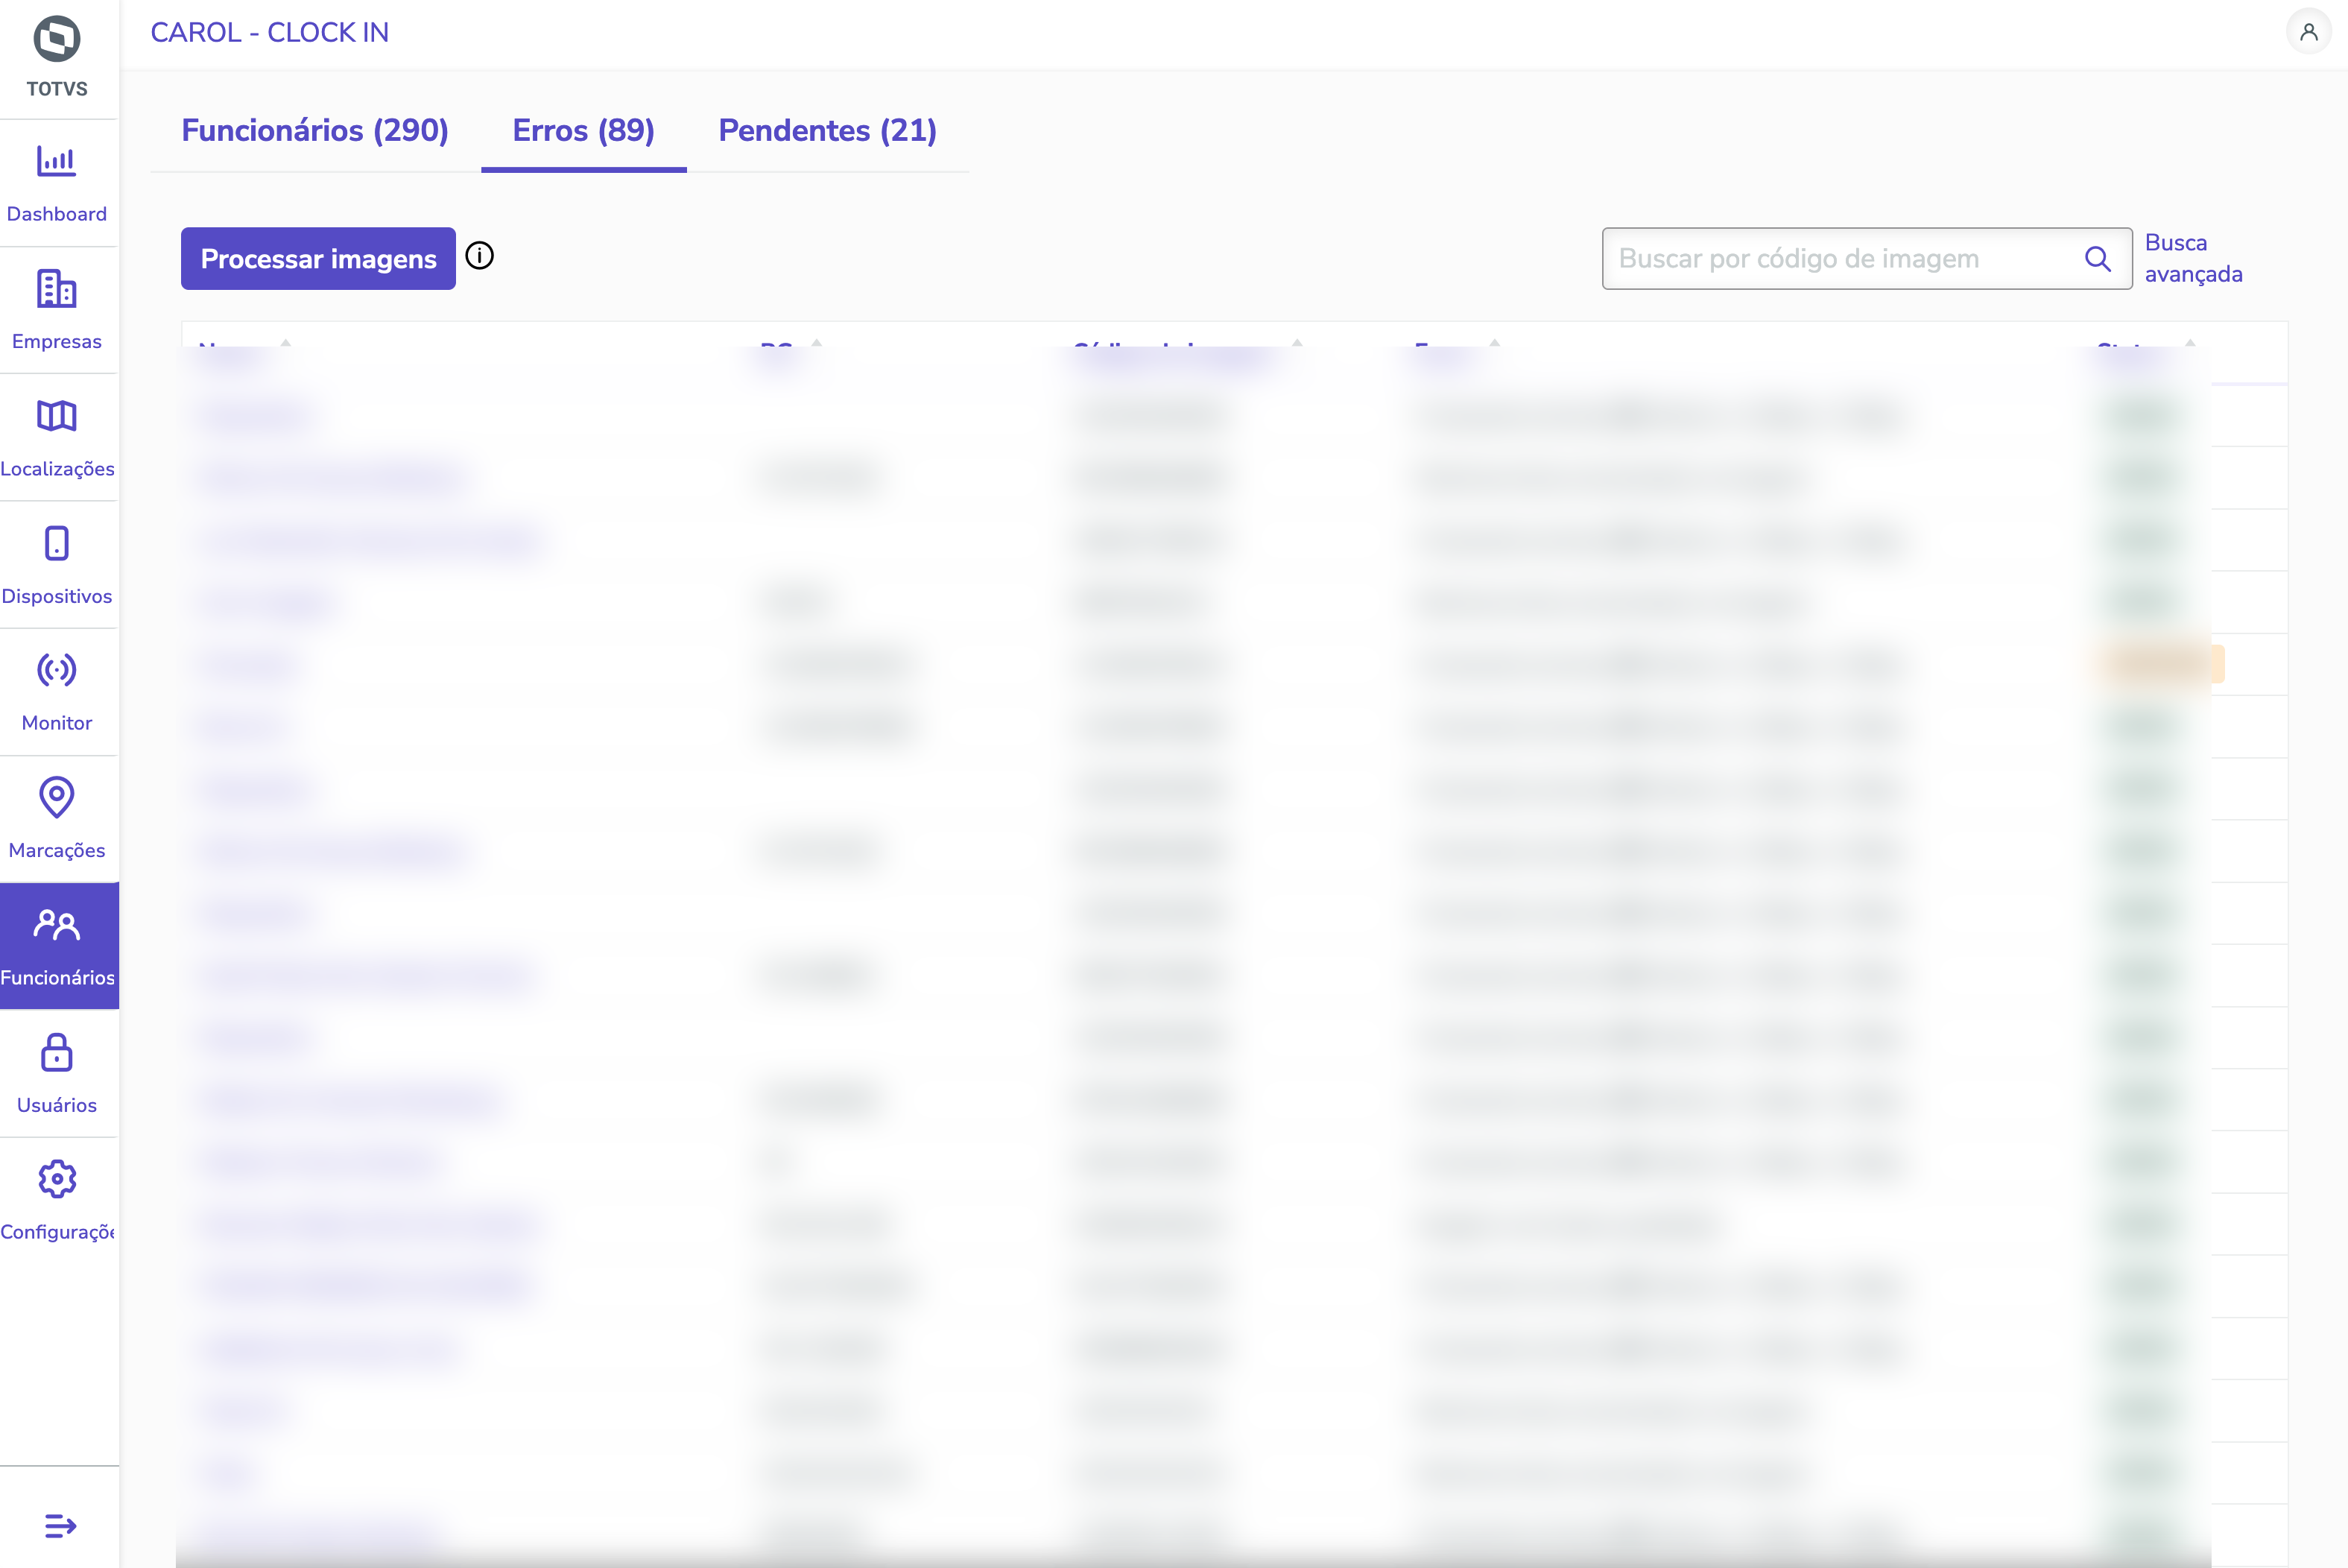The image size is (2348, 1568).
Task: Click the search magnifier icon
Action: click(2097, 259)
